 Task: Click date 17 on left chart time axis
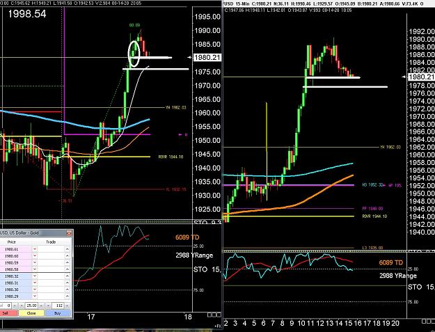click(91, 317)
